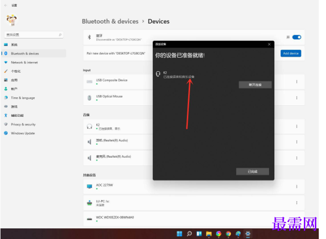Click the K2 headset icon in audio list

(x=89, y=126)
